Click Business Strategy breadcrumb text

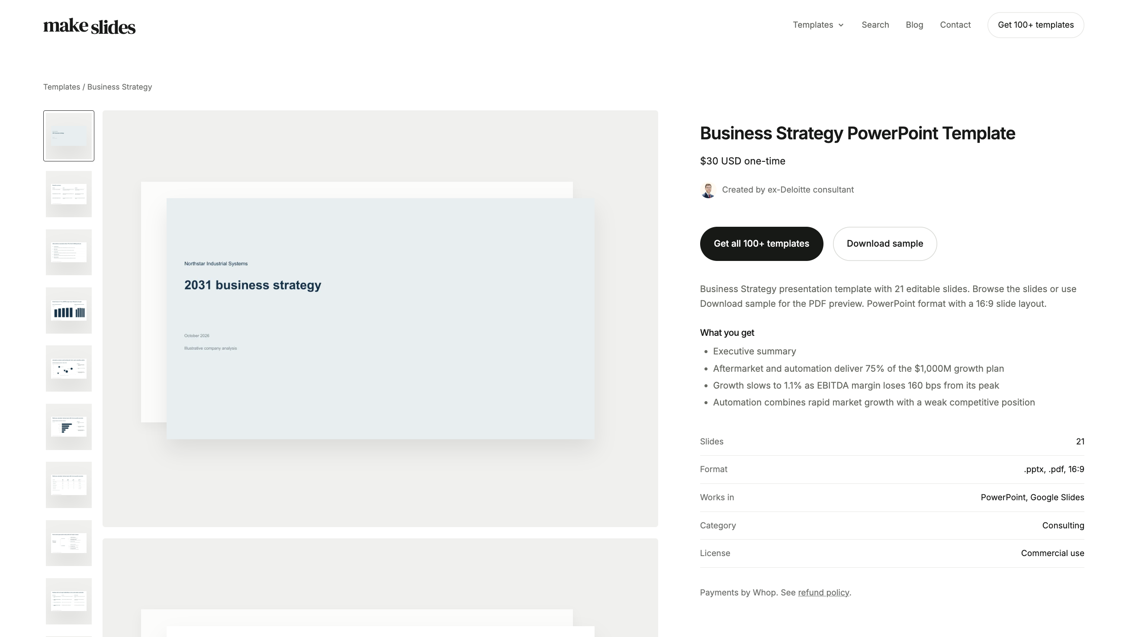(119, 87)
